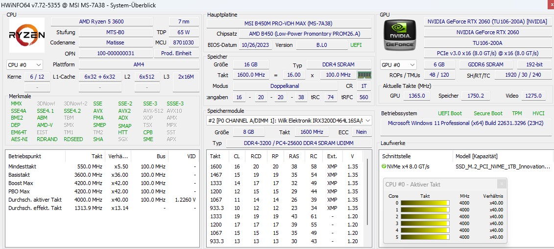Select the Mindesttakt row
Screen dimensions: 554x249
pyautogui.click(x=102, y=166)
